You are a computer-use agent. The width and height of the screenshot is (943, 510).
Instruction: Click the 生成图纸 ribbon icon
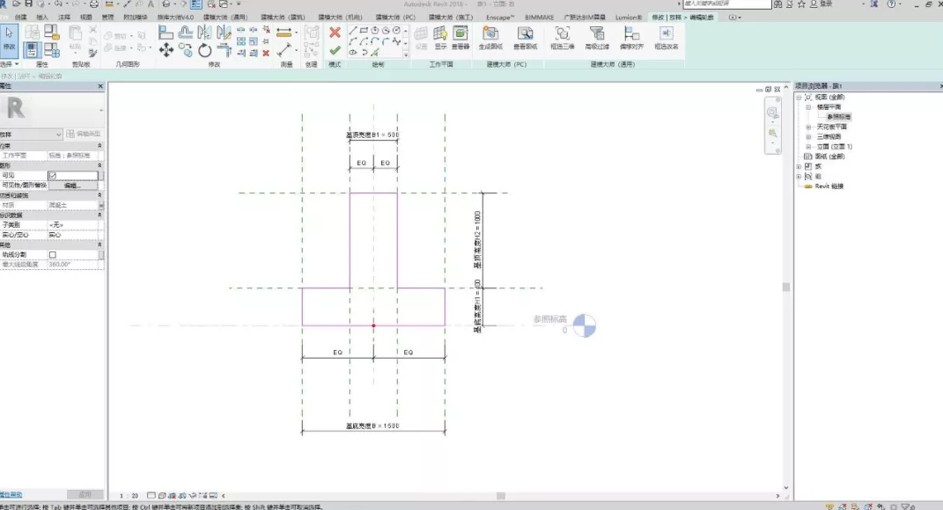click(490, 38)
